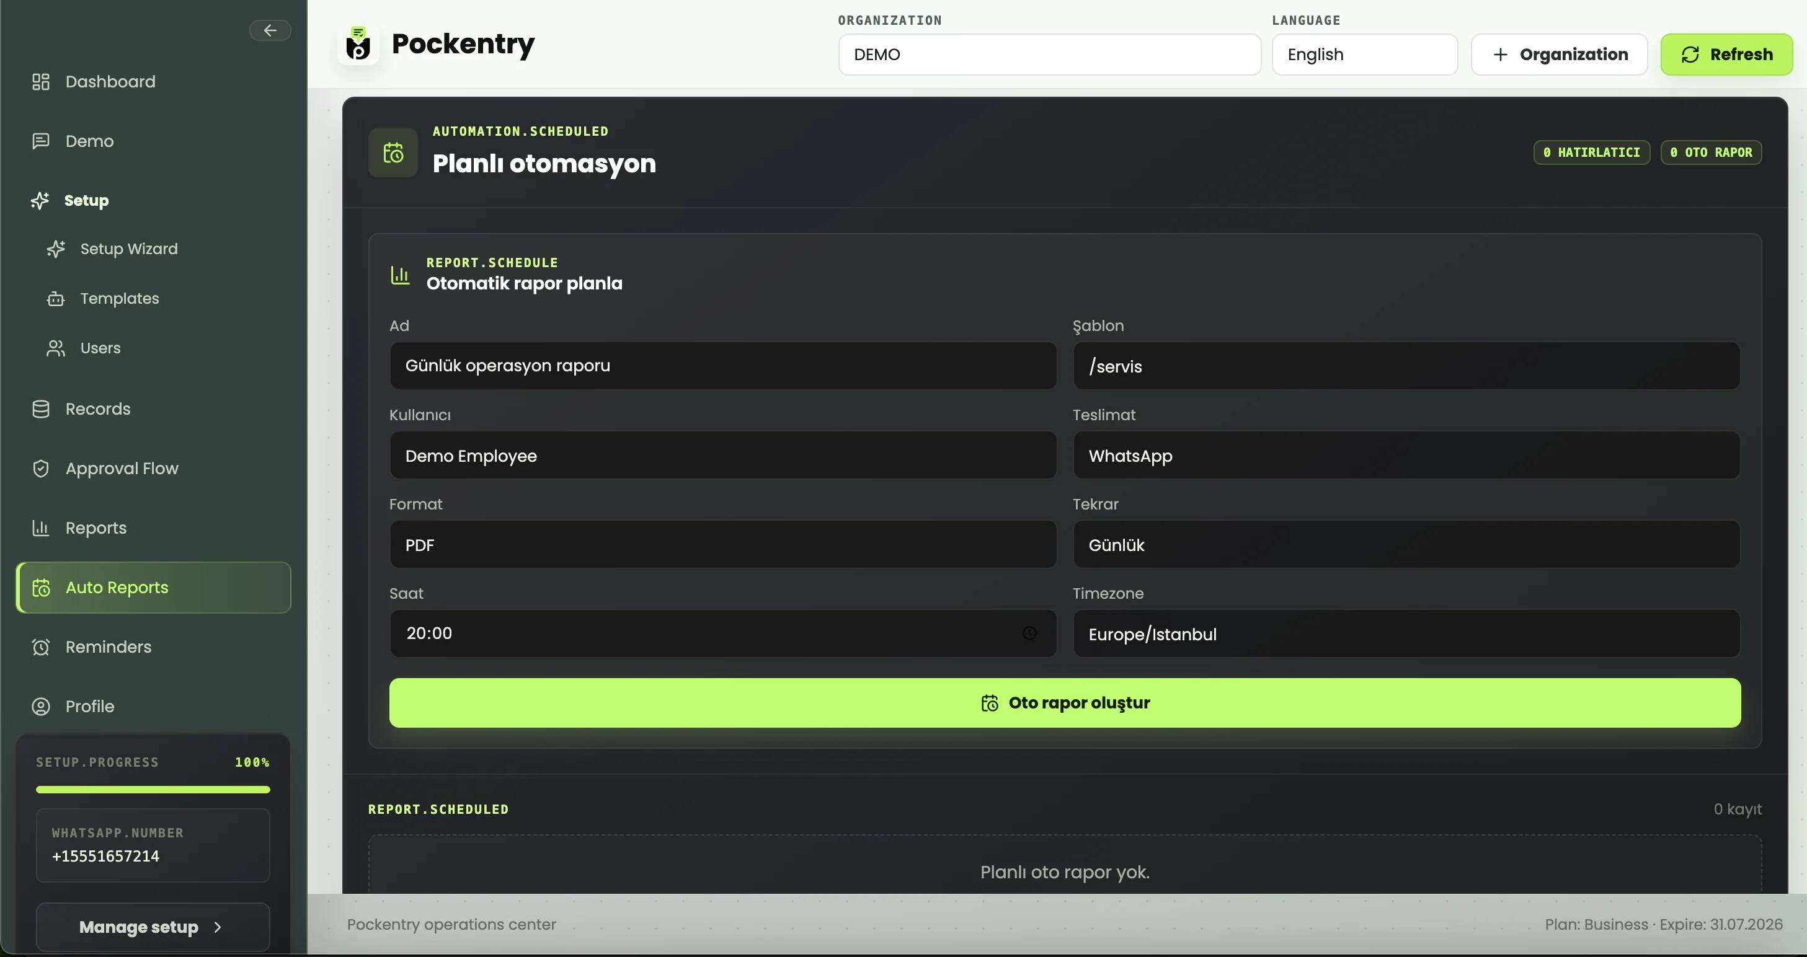Click the 'Plan: Business · Expire: 31.07.2026' text

[x=1663, y=924]
